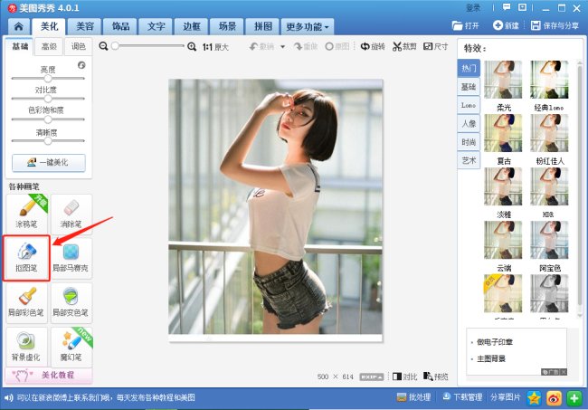Screen dimensions: 588x410
Task: Open the 调色 color tab
Action: (79, 46)
